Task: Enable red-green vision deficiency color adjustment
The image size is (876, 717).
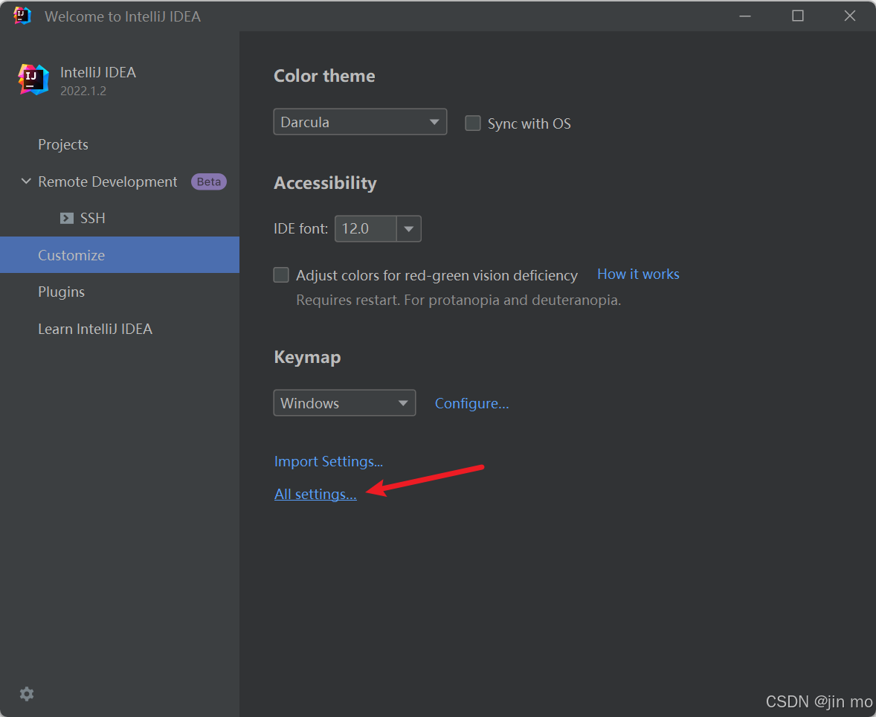Action: 281,275
